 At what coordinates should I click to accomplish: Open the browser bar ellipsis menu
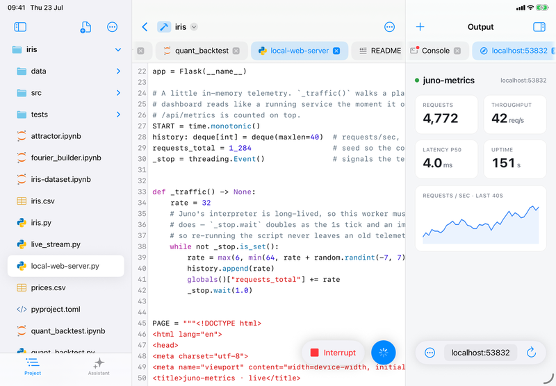click(x=430, y=353)
